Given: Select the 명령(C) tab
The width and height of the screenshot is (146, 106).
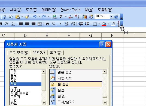Looking at the screenshot, I should point(39,52).
